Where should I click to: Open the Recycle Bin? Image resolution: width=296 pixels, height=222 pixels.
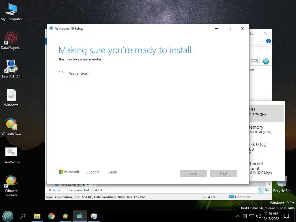pyautogui.click(x=282, y=184)
